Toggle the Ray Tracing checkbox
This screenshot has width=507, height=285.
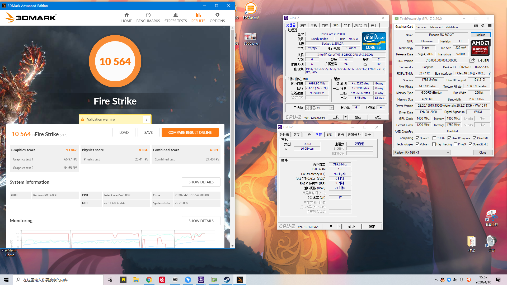point(434,144)
